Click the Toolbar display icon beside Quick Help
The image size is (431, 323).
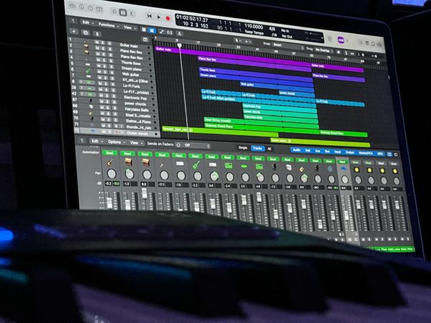(99, 9)
